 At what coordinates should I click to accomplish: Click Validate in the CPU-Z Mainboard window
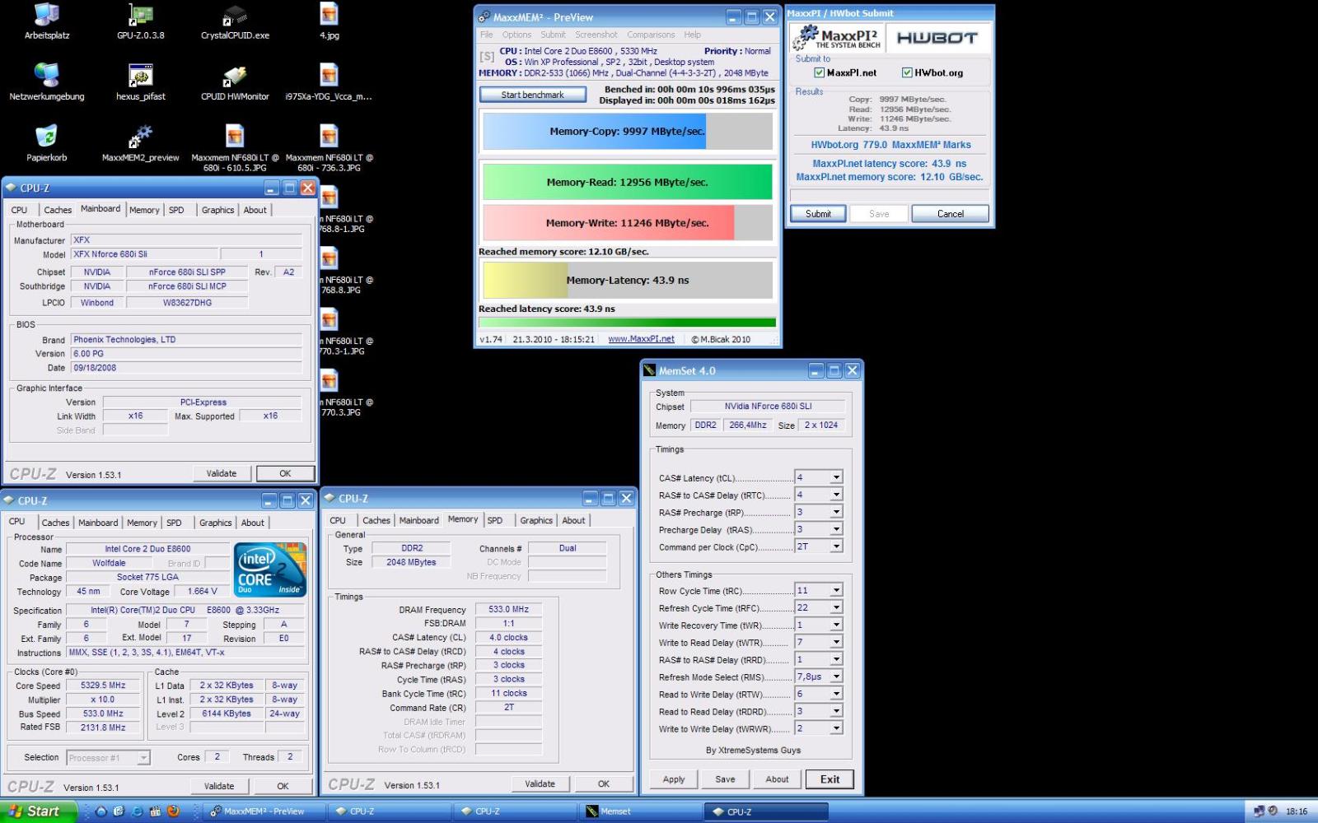(x=222, y=473)
